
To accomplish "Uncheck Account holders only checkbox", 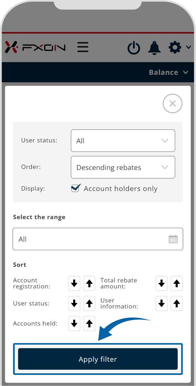I will tap(75, 188).
